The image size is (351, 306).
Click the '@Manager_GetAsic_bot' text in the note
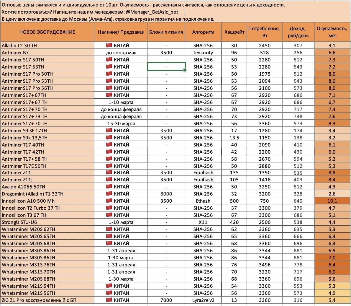pos(152,12)
